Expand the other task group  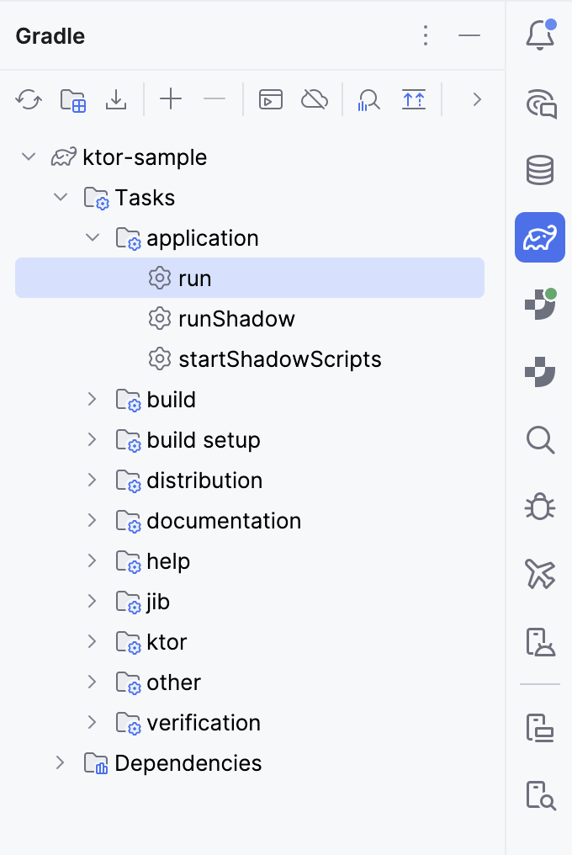[93, 682]
